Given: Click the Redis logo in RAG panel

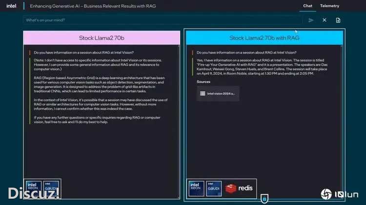Looking at the screenshot, I should coord(239,188).
